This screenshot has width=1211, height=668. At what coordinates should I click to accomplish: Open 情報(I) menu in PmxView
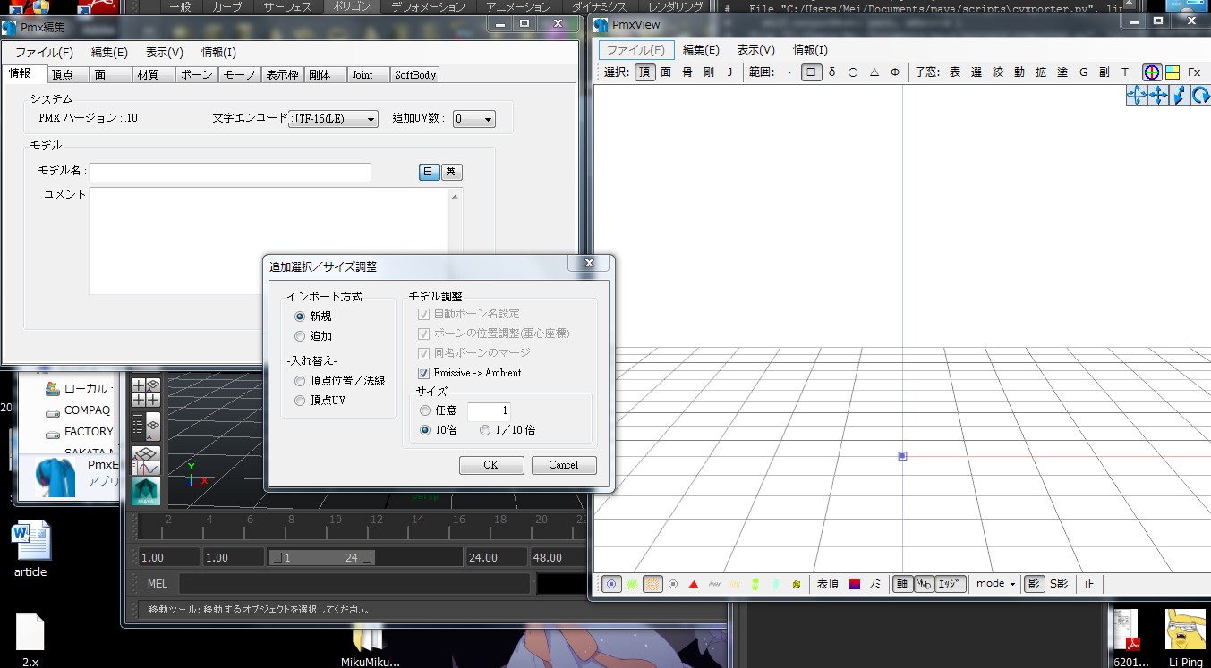click(810, 50)
